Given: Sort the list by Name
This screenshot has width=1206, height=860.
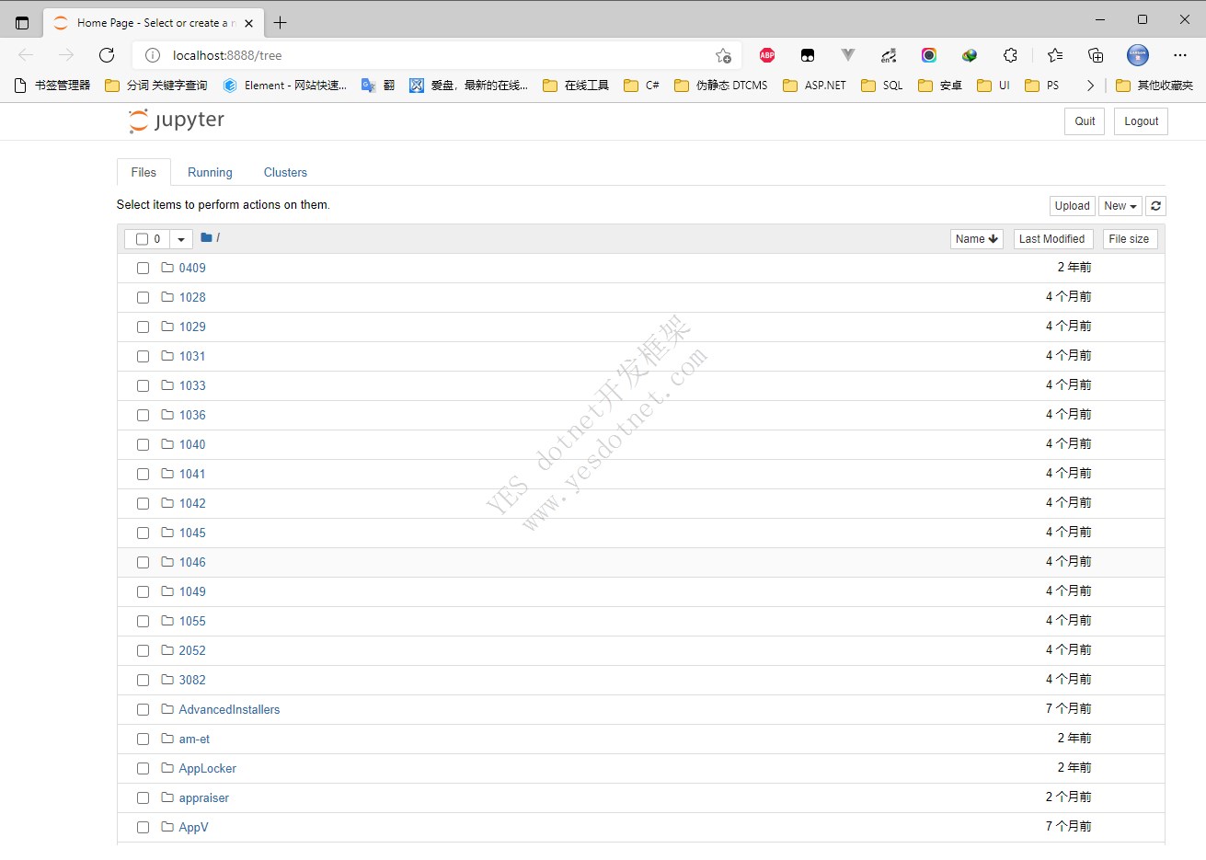Looking at the screenshot, I should [x=976, y=239].
